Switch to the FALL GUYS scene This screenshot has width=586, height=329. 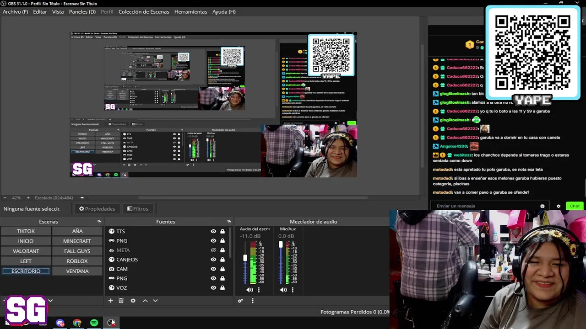point(77,251)
